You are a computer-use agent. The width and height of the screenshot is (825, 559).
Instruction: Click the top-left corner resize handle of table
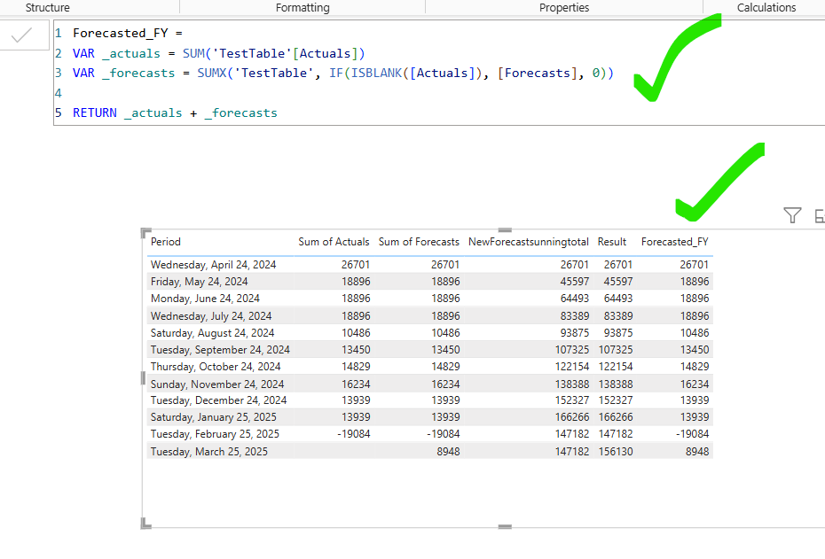click(145, 233)
